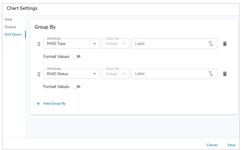Click drag handle beside RAID Status row
Image resolution: width=241 pixels, height=150 pixels.
(39, 74)
